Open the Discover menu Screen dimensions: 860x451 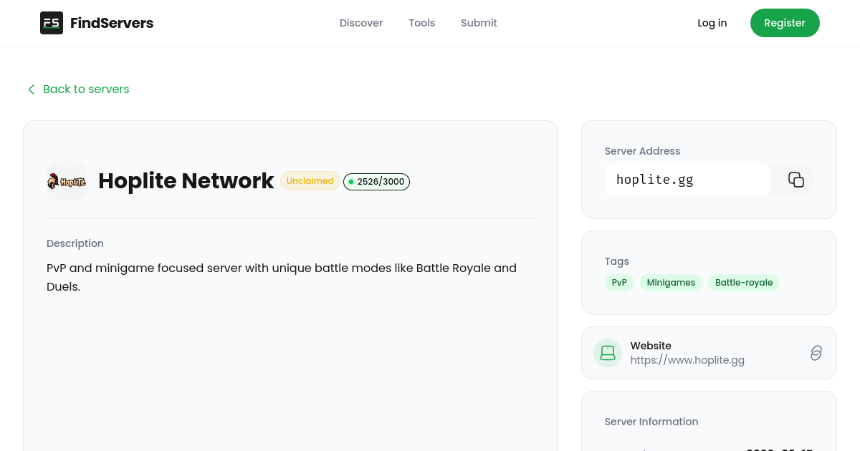pyautogui.click(x=361, y=23)
